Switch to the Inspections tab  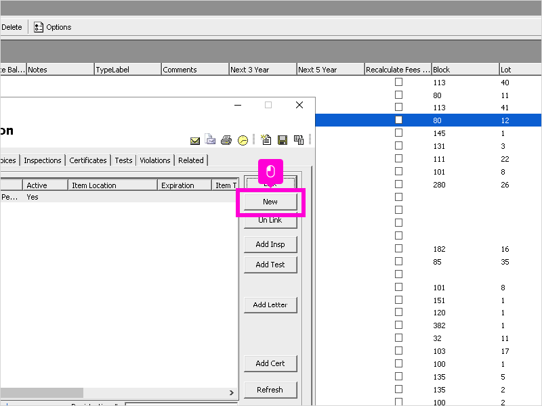pyautogui.click(x=43, y=160)
